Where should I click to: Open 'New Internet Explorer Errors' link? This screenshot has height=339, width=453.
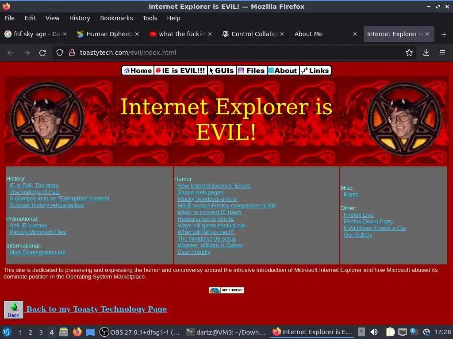[214, 186]
